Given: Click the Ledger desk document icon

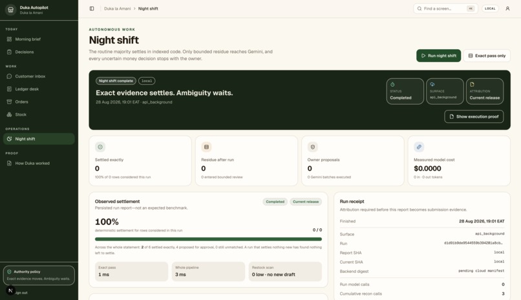Looking at the screenshot, I should (x=9, y=89).
